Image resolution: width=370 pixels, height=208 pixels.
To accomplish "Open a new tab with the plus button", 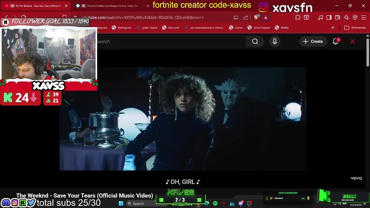I will (148, 6).
